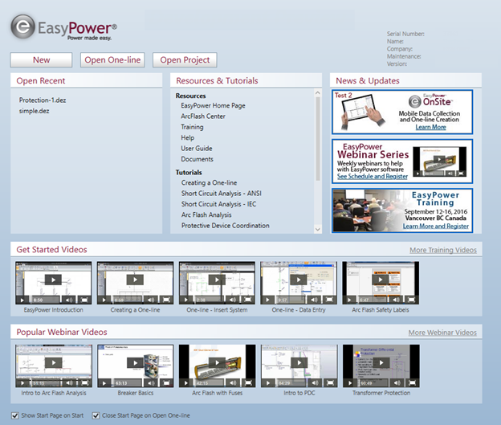Click the Webinar Series video thumbnail

(x=440, y=161)
